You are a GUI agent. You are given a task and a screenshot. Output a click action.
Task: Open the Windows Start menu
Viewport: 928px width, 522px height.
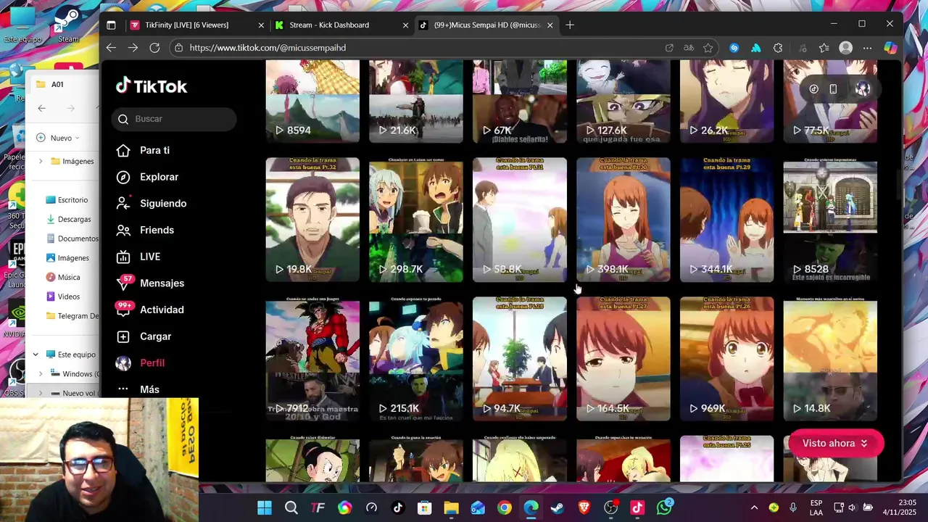coord(265,507)
